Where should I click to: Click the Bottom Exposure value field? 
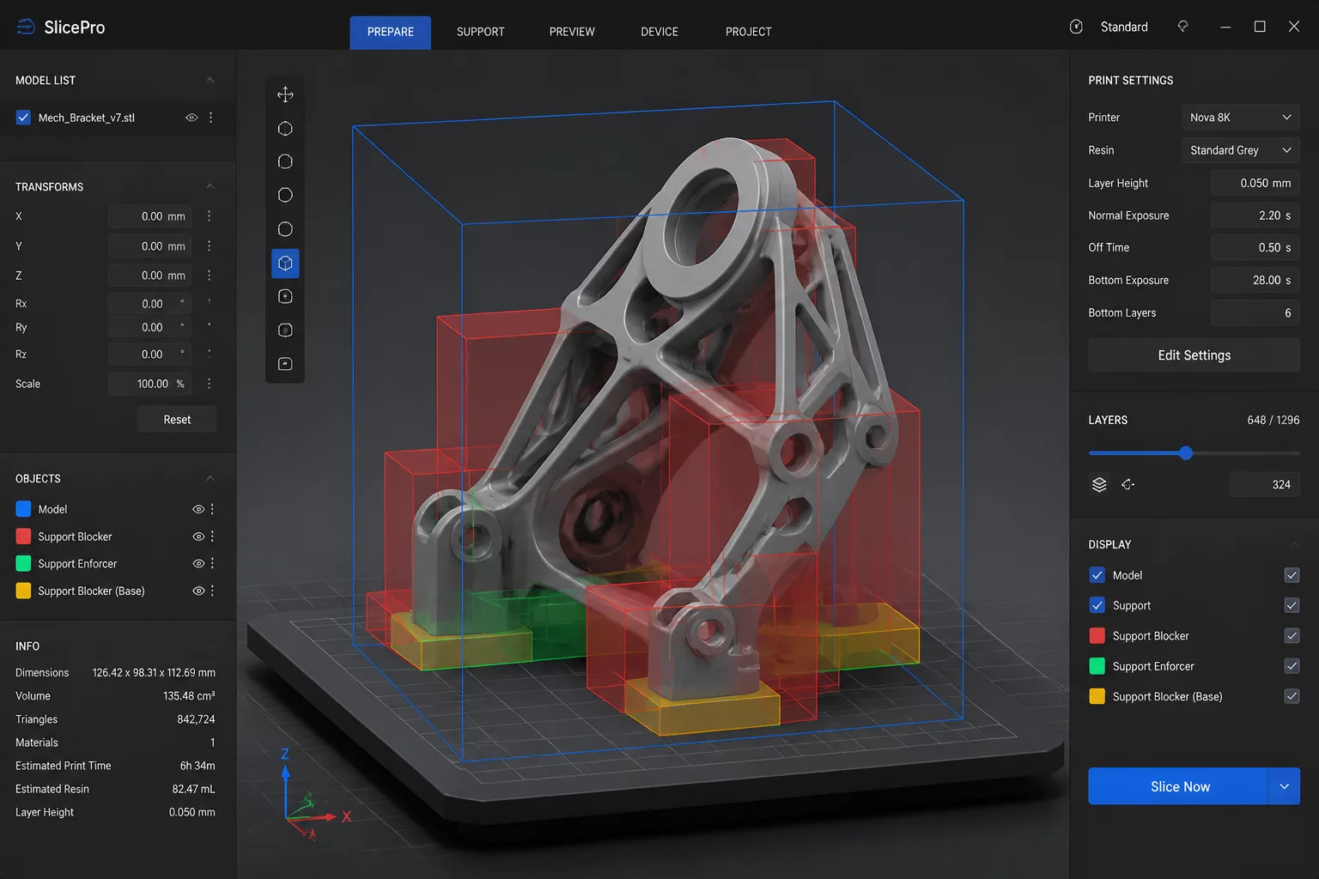coord(1255,280)
